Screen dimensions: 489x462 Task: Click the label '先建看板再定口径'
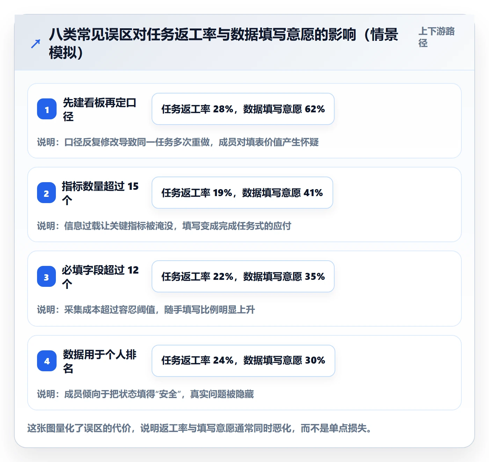100,109
